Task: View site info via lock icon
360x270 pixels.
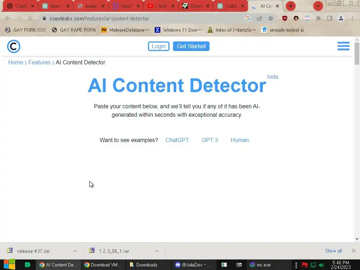Action: tap(44, 18)
